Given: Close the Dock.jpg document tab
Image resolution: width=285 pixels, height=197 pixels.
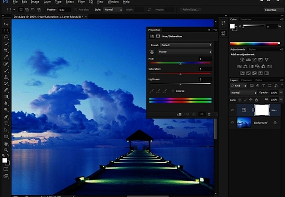Looking at the screenshot, I should tap(86, 17).
